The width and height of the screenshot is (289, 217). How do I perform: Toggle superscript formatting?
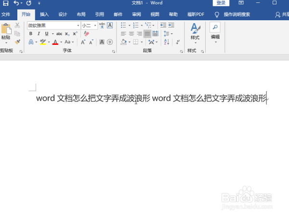point(75,34)
